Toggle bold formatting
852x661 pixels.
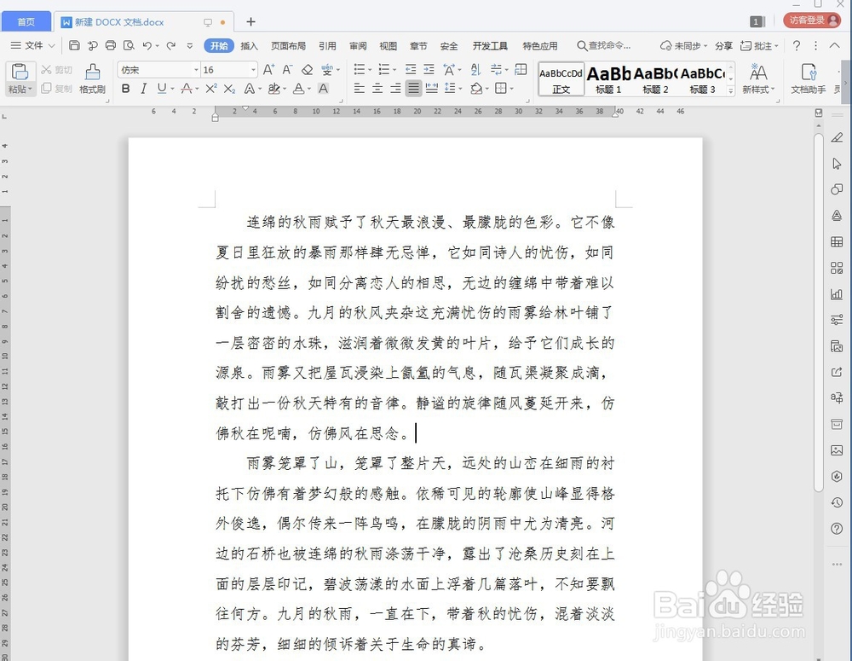click(x=126, y=88)
